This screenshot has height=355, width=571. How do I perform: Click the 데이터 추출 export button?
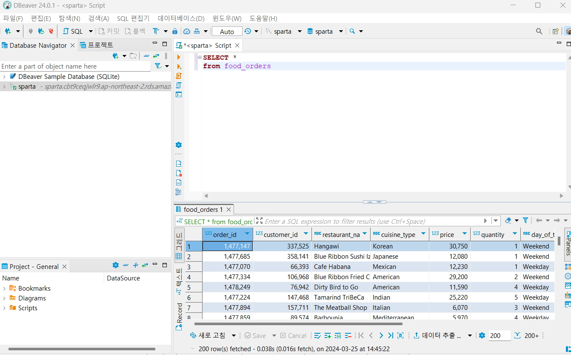(437, 336)
